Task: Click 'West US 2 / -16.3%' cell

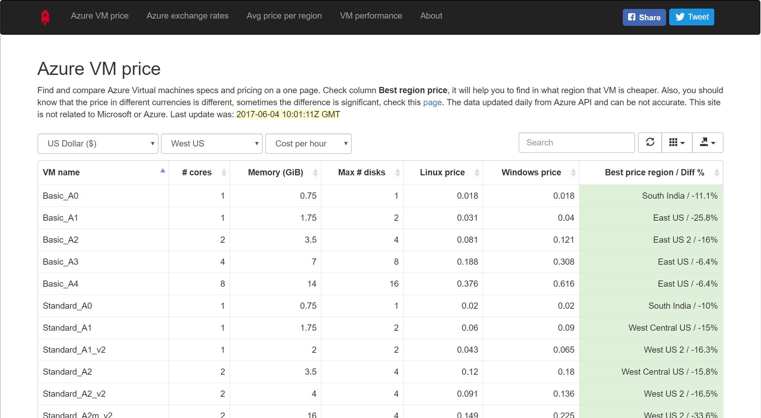Action: [x=651, y=350]
